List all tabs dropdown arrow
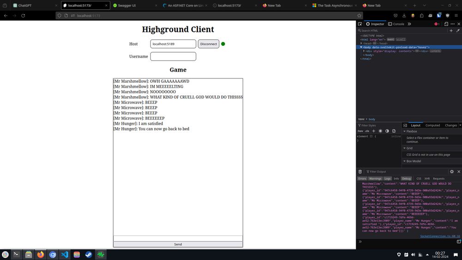Screen dimensions: 462x260 pyautogui.click(x=424, y=5)
